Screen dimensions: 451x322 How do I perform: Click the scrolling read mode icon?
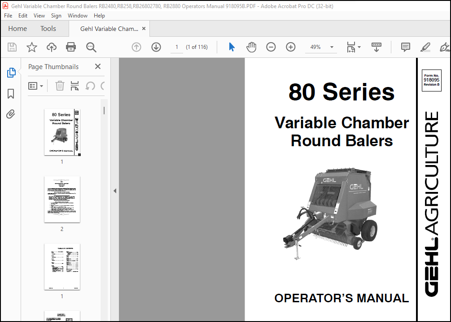tap(376, 47)
